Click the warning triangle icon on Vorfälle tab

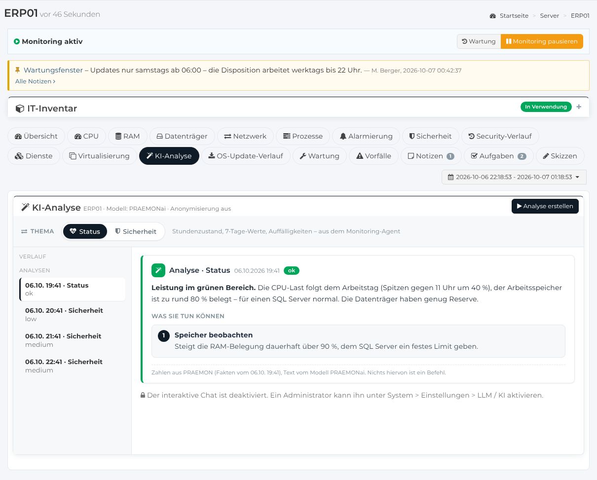pos(360,156)
